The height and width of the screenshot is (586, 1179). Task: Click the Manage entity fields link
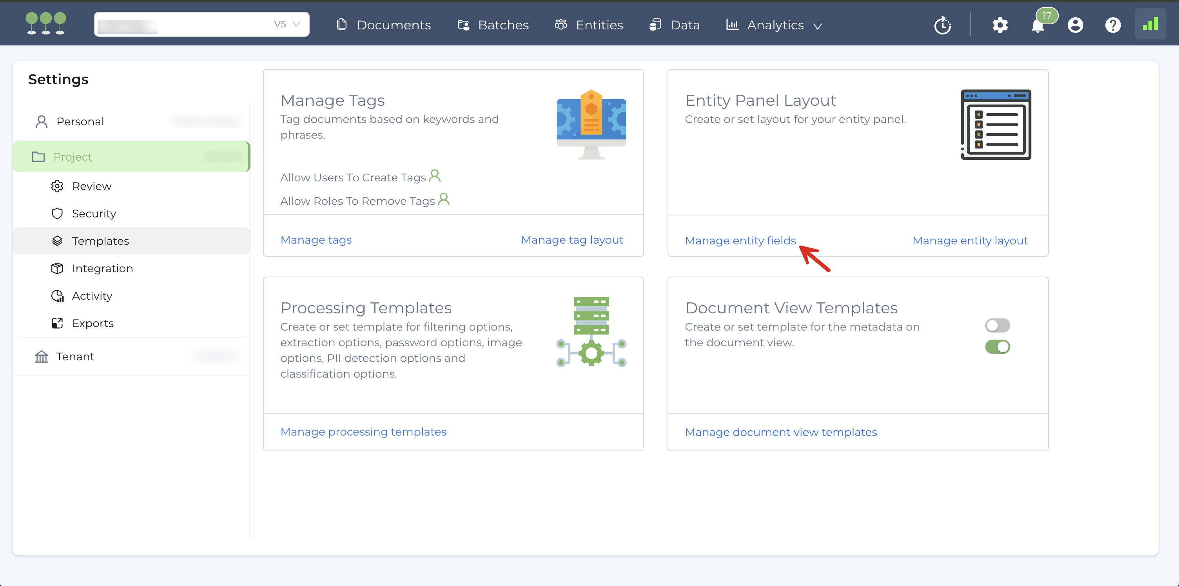click(740, 240)
